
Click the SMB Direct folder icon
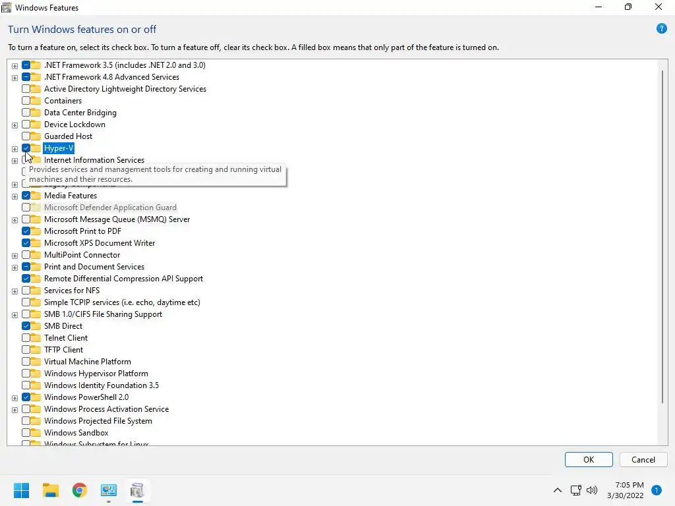pyautogui.click(x=36, y=326)
